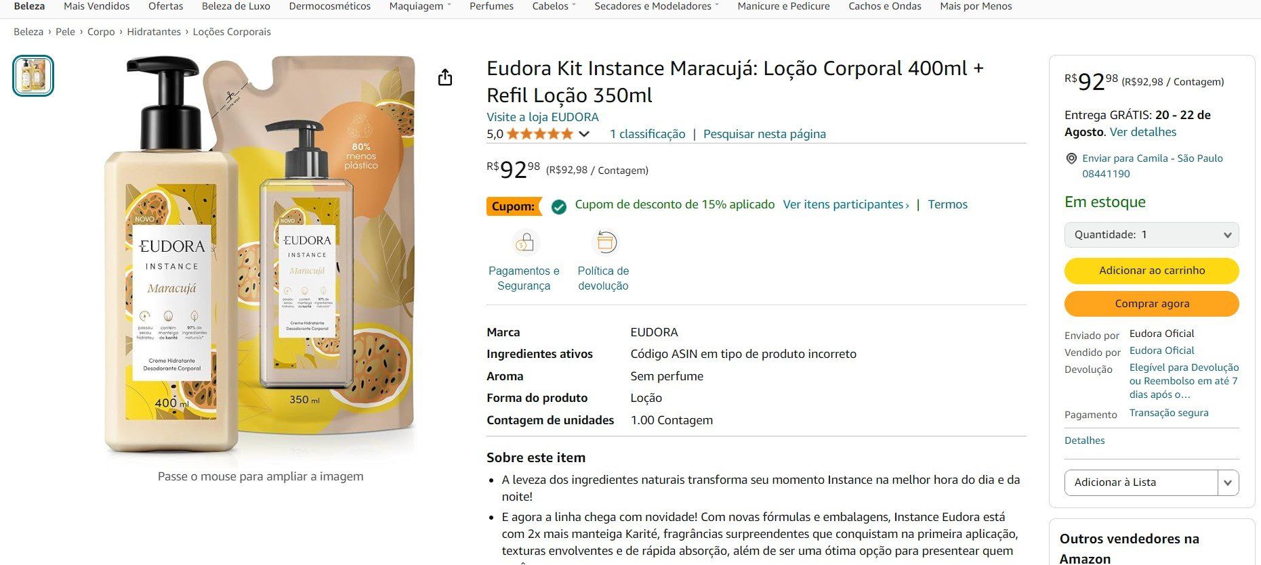The image size is (1261, 565).
Task: Open the Cabelos menu
Action: 554,6
